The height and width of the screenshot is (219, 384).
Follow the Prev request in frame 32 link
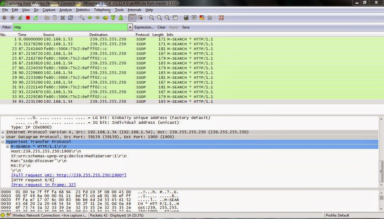[43, 185]
